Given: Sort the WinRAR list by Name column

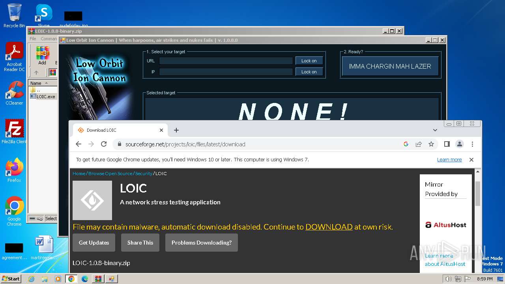Looking at the screenshot, I should [43, 83].
